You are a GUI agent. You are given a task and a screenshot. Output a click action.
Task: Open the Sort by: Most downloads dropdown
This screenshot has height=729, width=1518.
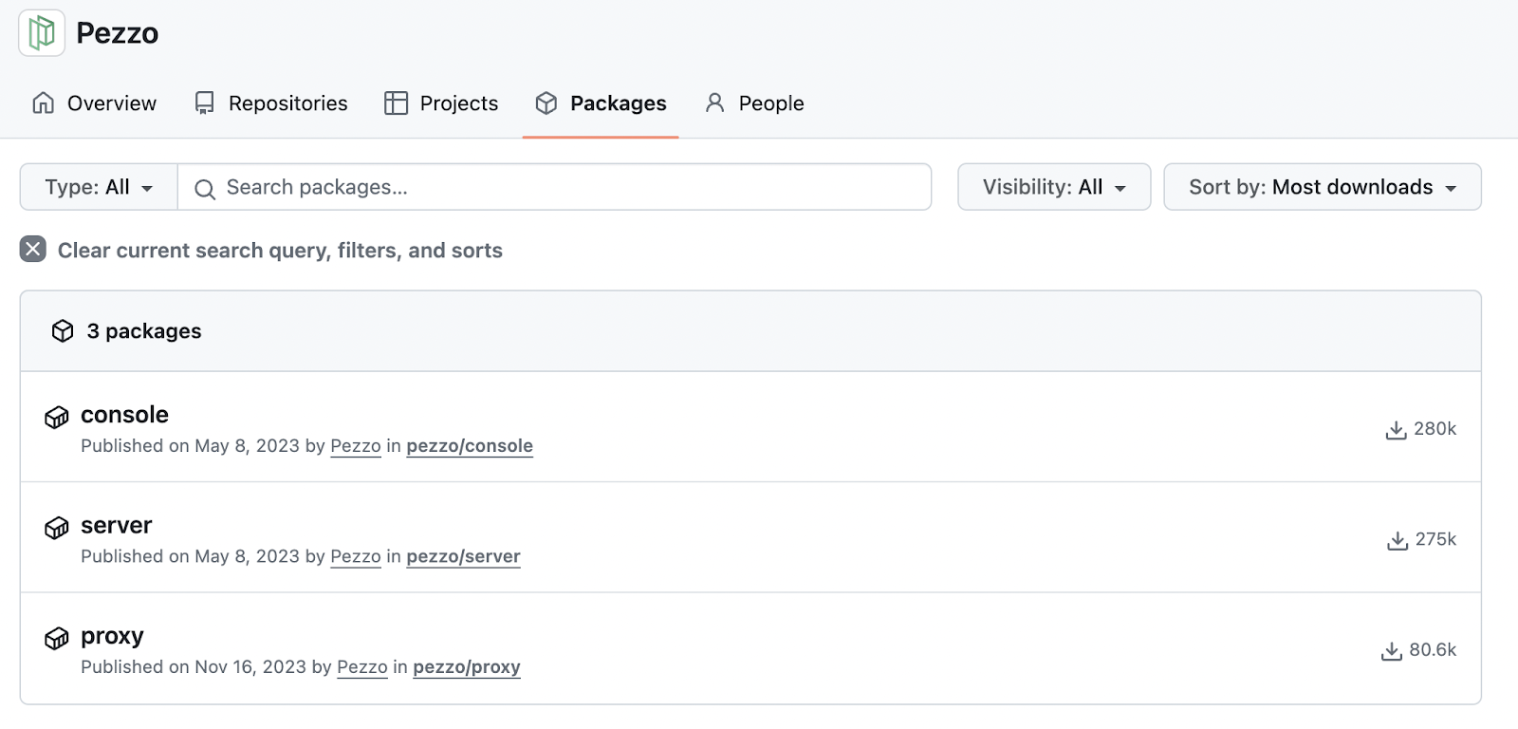pos(1323,187)
